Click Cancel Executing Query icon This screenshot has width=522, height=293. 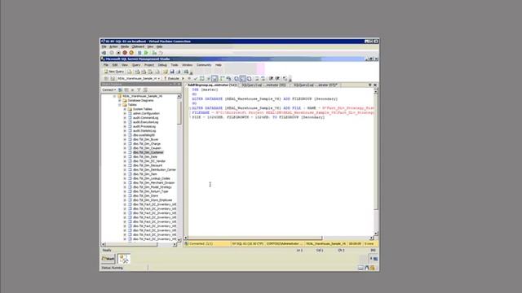coord(189,78)
